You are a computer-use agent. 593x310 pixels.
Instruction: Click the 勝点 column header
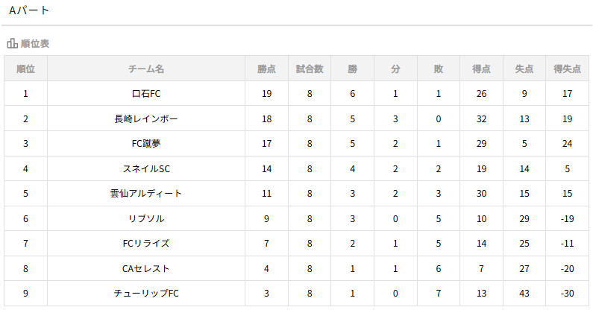pyautogui.click(x=266, y=69)
